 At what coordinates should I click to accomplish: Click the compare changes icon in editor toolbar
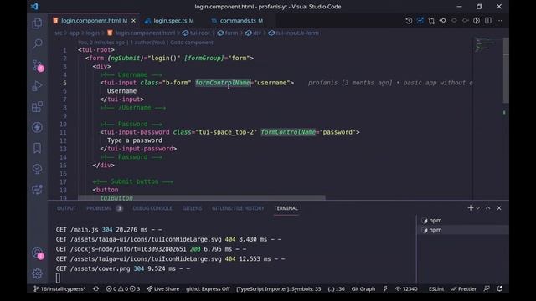[420, 21]
